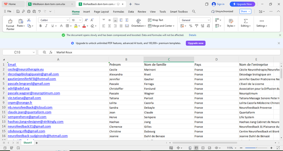The width and height of the screenshot is (283, 151).
Task: Click the Cut scissors icon
Action: pos(29,20)
